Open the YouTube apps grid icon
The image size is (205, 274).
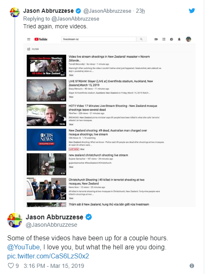tap(164, 39)
